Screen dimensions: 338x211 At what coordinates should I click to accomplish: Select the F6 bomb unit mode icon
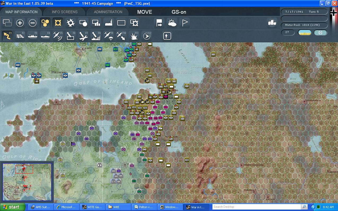click(x=71, y=36)
